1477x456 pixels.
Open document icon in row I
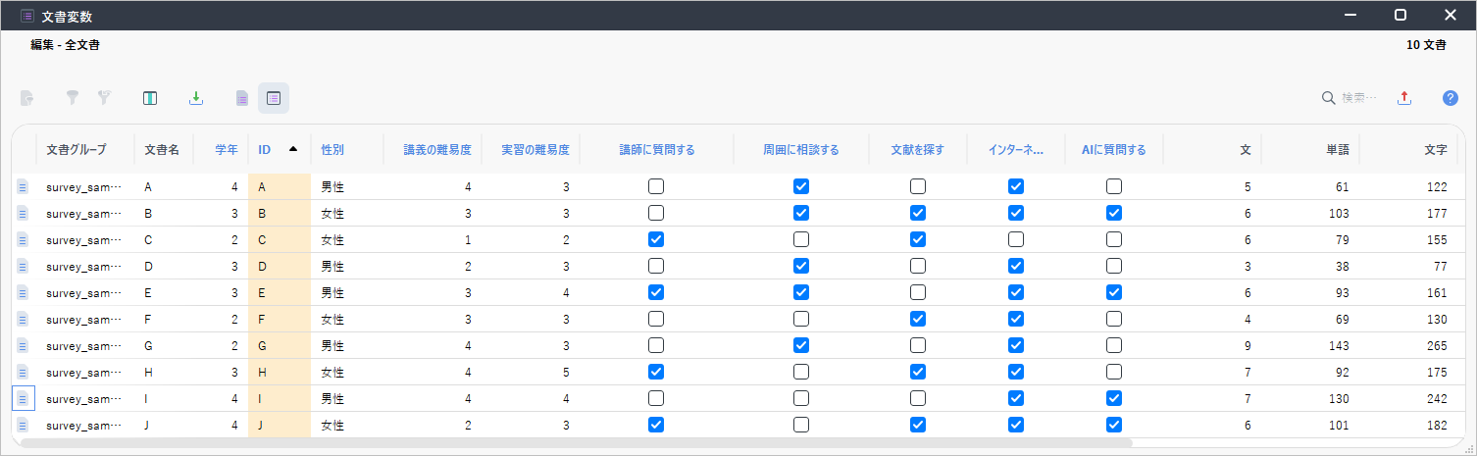[24, 399]
